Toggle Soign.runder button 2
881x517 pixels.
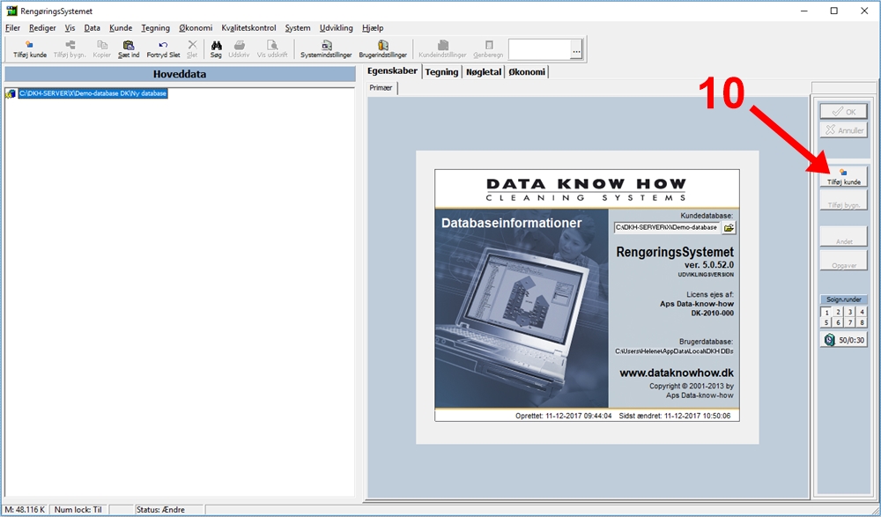(x=839, y=313)
